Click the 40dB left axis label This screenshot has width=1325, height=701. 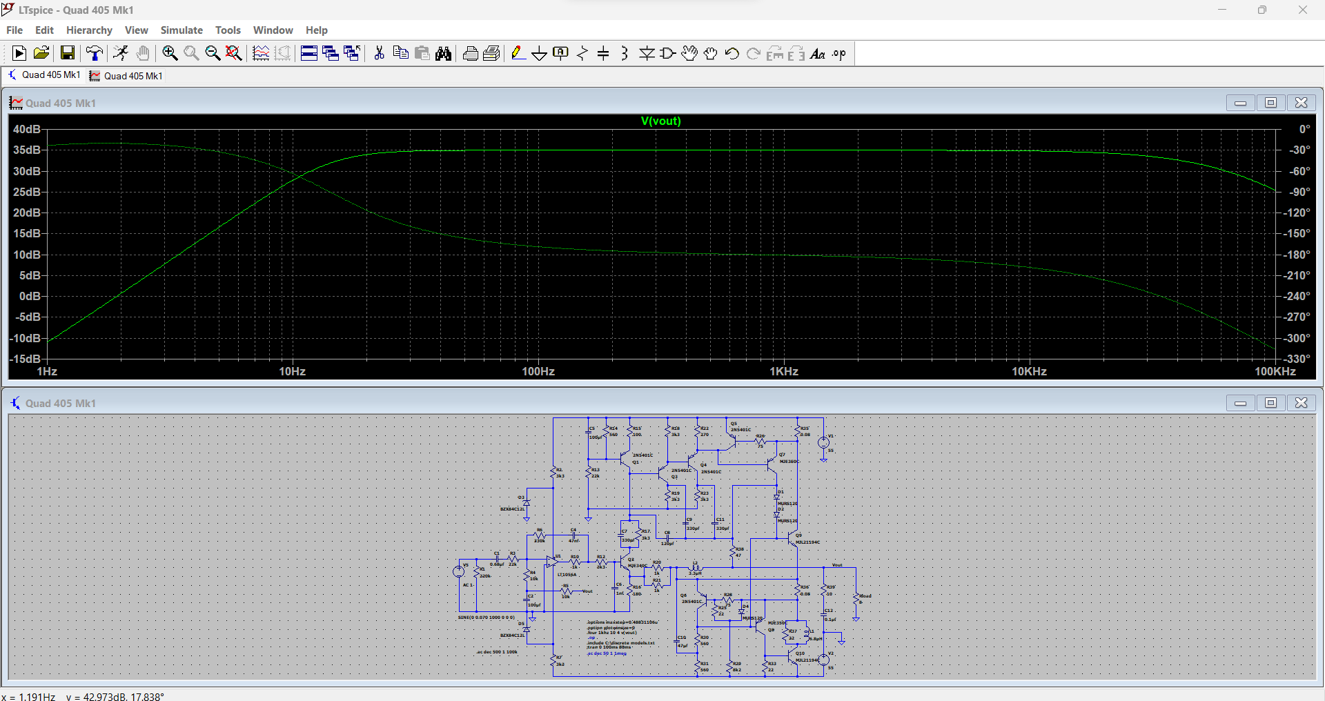click(27, 129)
